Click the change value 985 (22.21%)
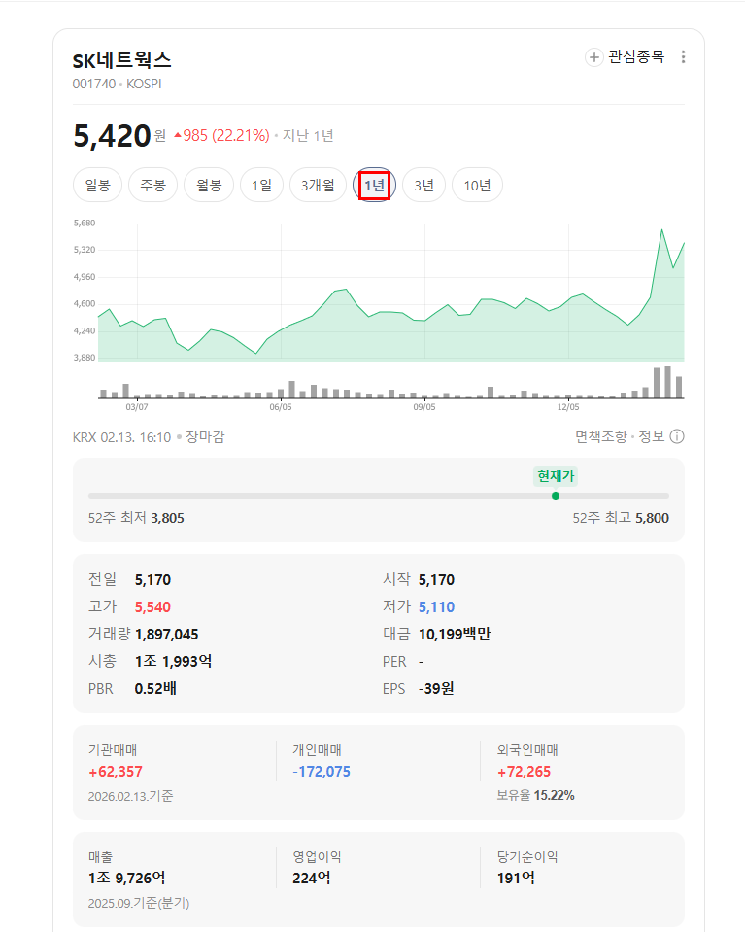Viewport: 745px width, 932px height. click(x=221, y=135)
